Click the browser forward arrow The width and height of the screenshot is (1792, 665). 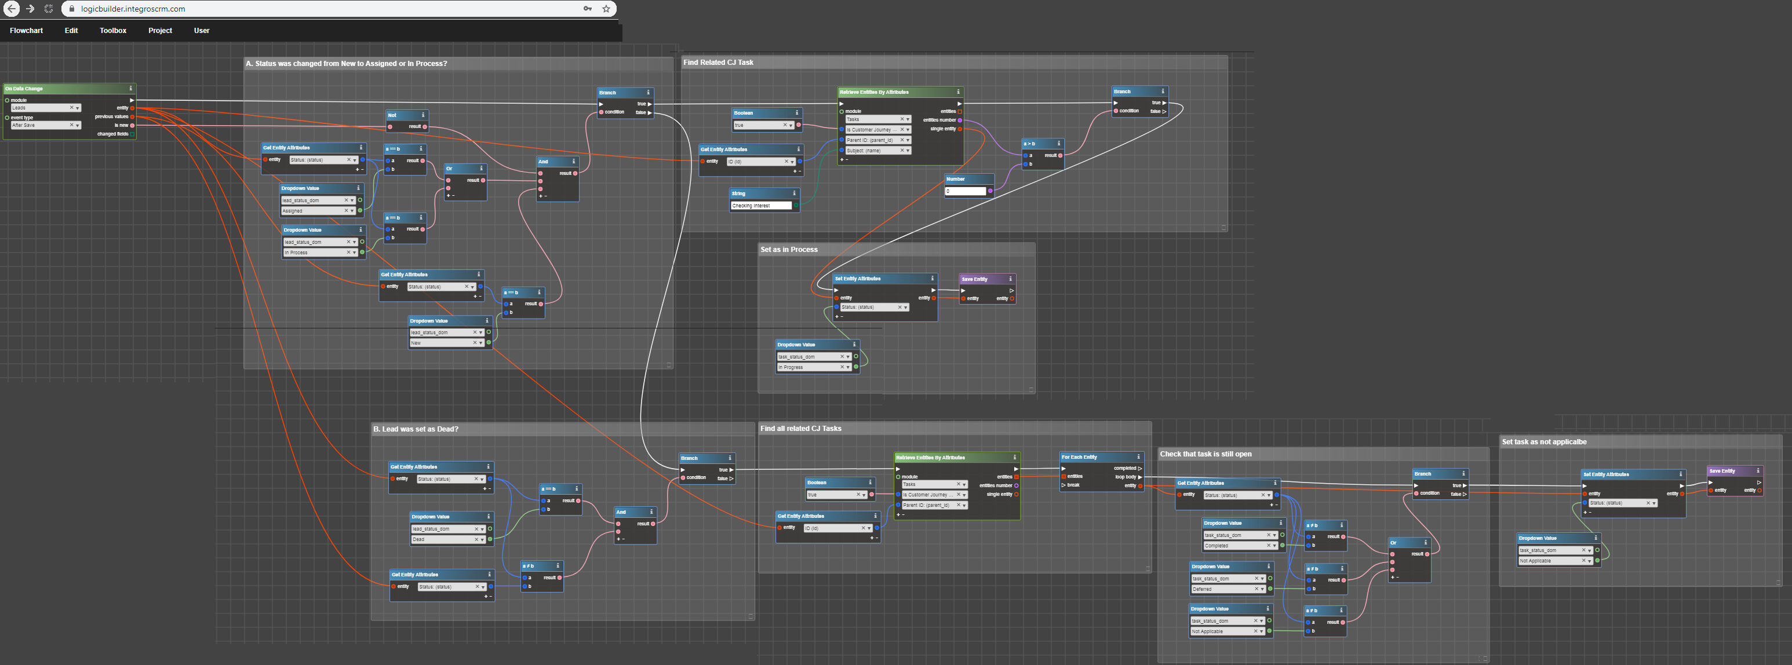[30, 8]
